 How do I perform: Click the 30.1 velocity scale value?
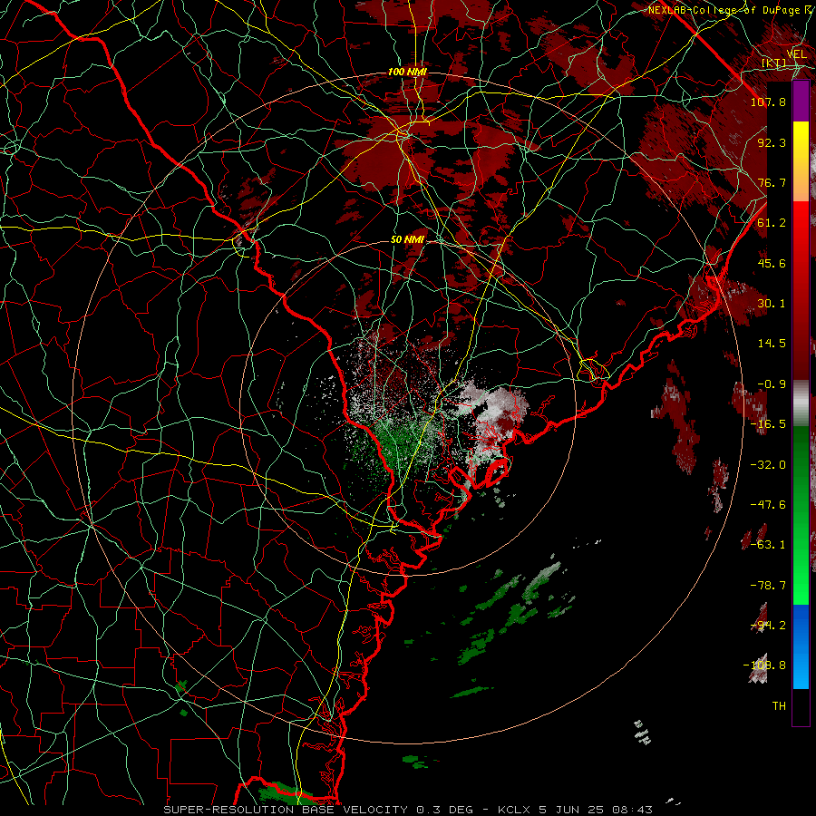tap(772, 304)
